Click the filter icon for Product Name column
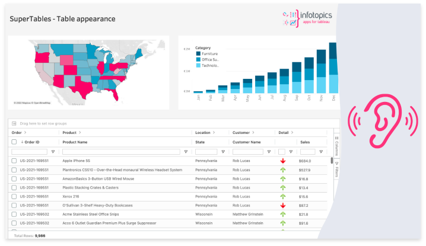The width and height of the screenshot is (426, 246). [186, 152]
